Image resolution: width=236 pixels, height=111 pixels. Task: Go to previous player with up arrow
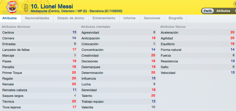point(26,6)
